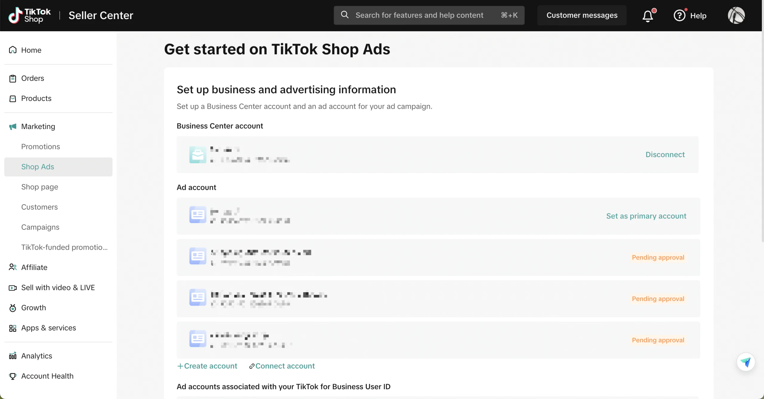This screenshot has width=764, height=399.
Task: Expand the Growth menu section
Action: (x=33, y=308)
